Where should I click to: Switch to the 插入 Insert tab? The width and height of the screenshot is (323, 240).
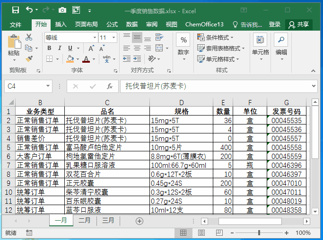[x=61, y=25]
